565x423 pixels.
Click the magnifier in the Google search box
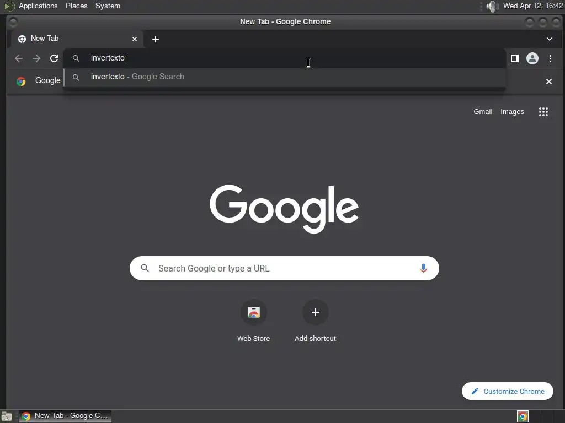pos(145,268)
